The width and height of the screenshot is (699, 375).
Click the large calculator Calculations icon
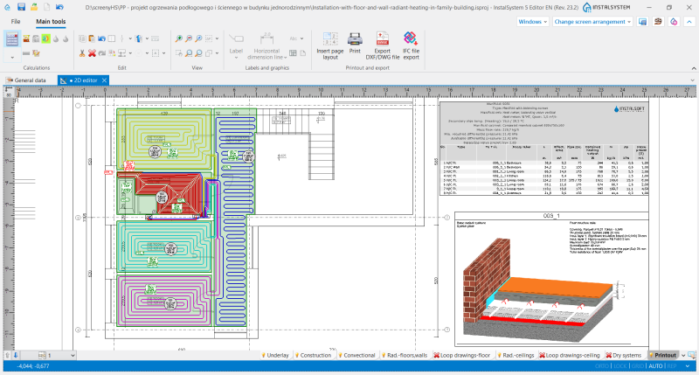[x=12, y=39]
